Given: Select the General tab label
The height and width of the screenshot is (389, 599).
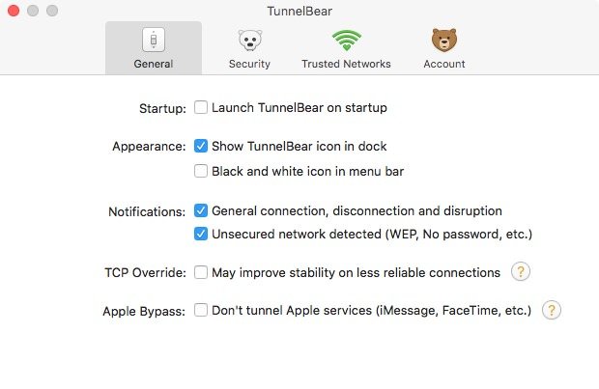Looking at the screenshot, I should pyautogui.click(x=155, y=64).
